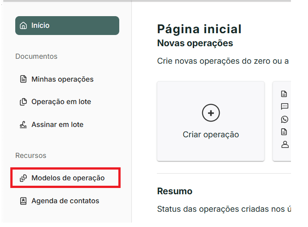Open the Assinar em lote label

click(x=57, y=125)
